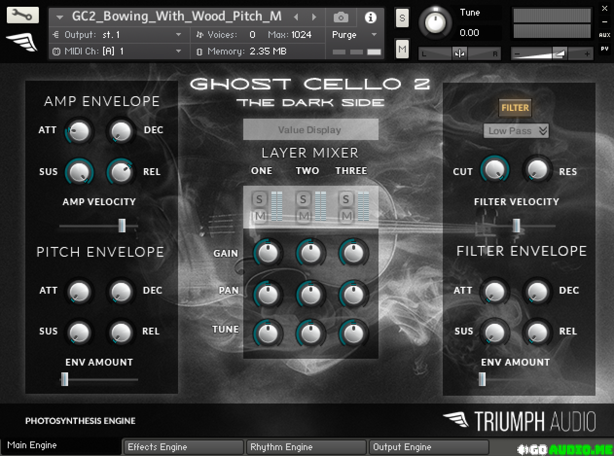614x456 pixels.
Task: Open the Purge dropdown menu
Action: (x=355, y=35)
